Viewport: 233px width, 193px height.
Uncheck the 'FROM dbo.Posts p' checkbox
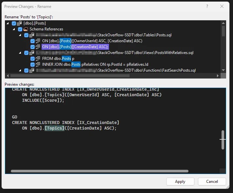click(32, 59)
